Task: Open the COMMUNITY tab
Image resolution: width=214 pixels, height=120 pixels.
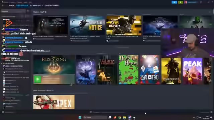Action: [36, 5]
